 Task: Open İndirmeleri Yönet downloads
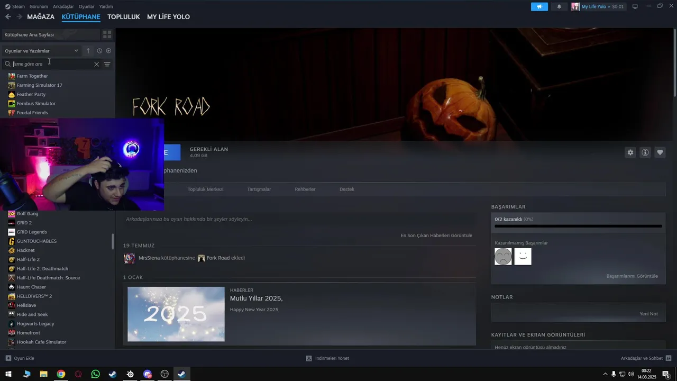point(327,358)
